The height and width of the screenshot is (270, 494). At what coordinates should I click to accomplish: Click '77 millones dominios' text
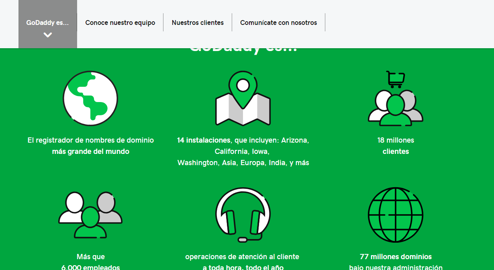pos(396,257)
